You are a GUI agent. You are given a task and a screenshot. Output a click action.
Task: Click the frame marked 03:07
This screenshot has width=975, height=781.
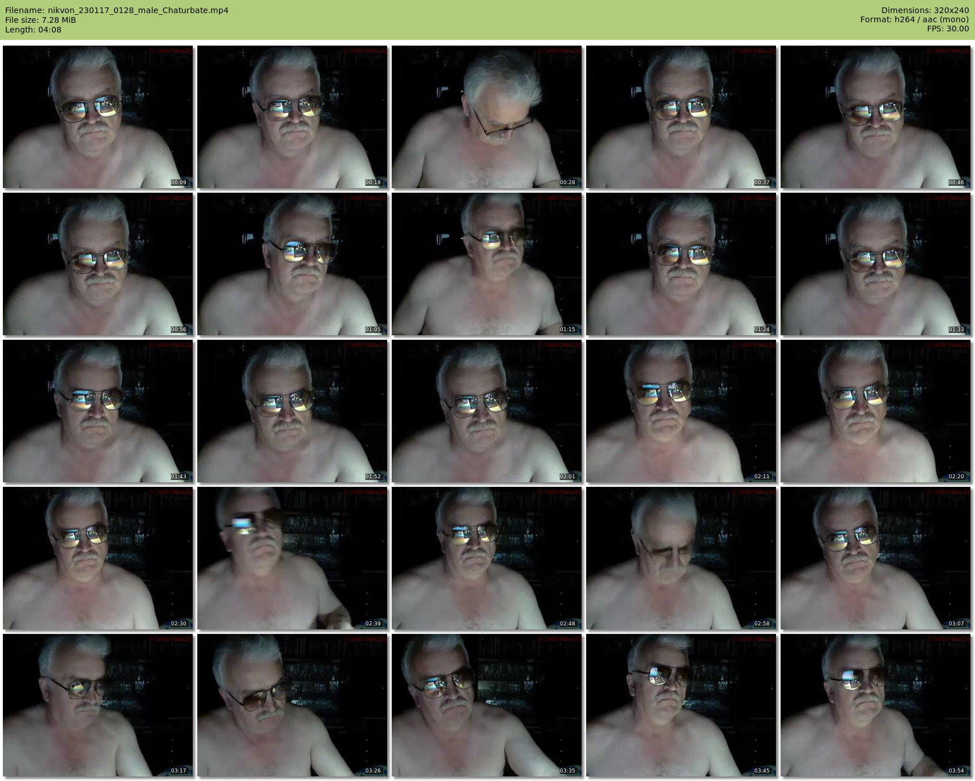(x=875, y=558)
